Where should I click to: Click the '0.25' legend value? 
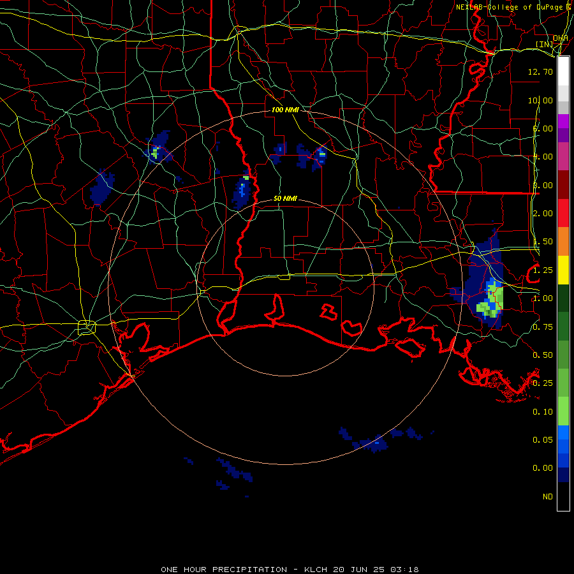click(543, 383)
